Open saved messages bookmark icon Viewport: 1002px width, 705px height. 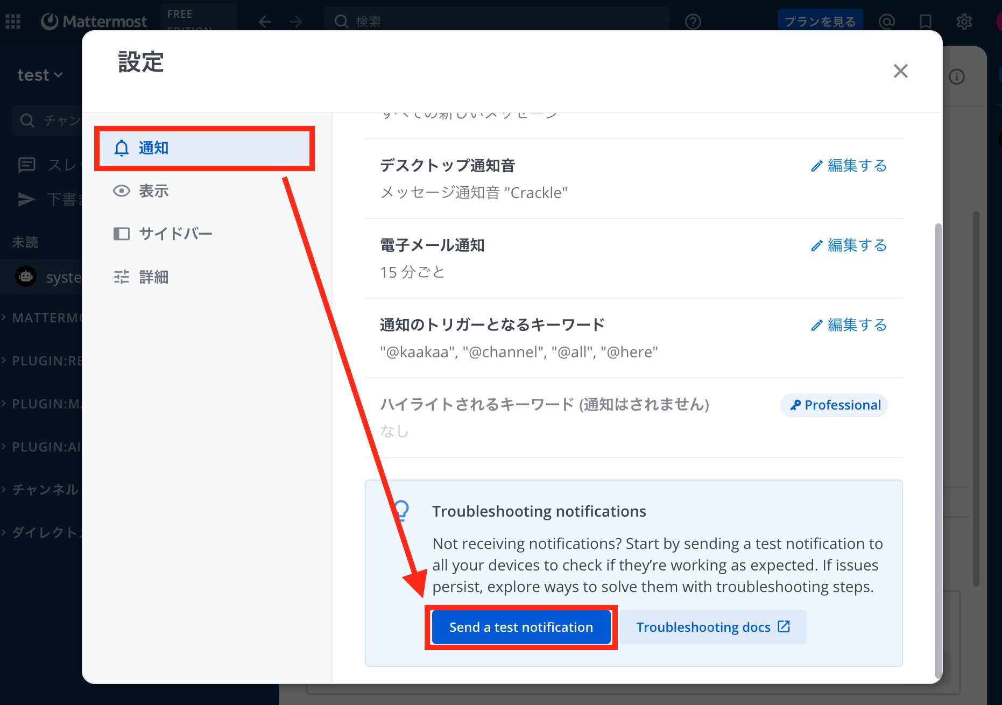pyautogui.click(x=926, y=22)
